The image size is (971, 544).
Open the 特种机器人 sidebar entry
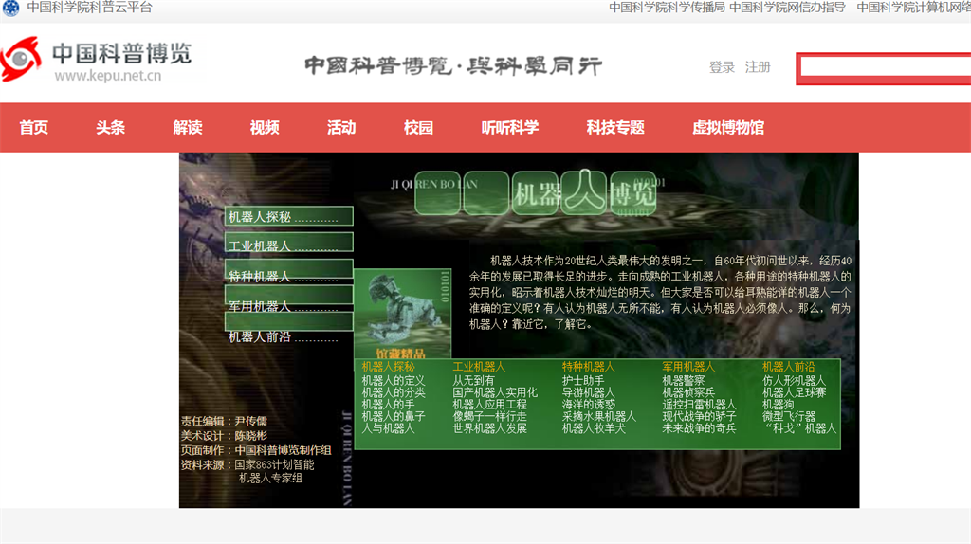pyautogui.click(x=288, y=276)
